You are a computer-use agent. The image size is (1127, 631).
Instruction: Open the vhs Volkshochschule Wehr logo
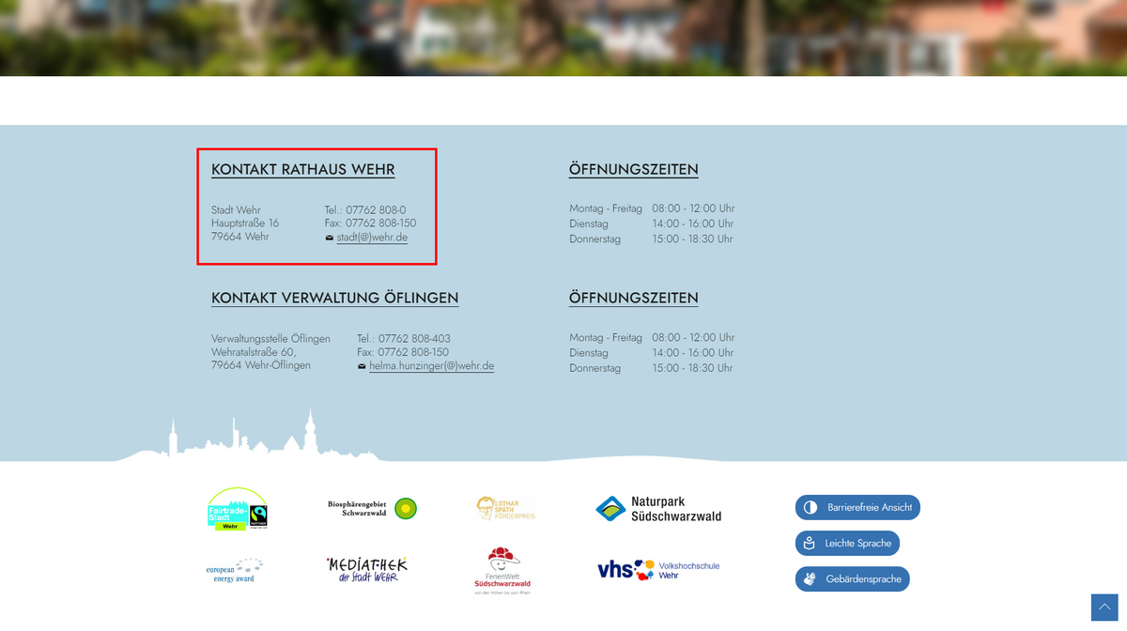[x=658, y=570]
